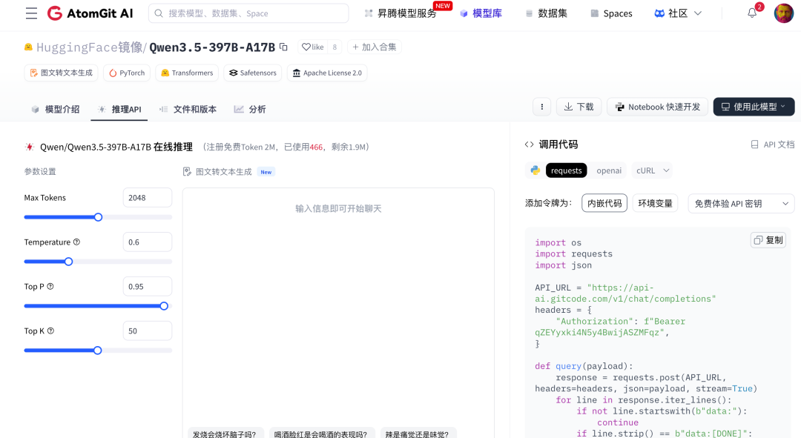Like this model with heart button

pos(313,47)
